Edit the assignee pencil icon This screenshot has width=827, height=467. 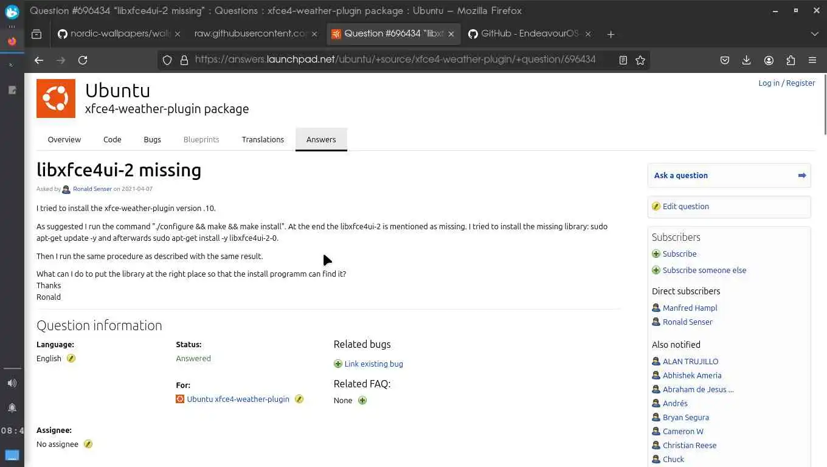coord(88,444)
